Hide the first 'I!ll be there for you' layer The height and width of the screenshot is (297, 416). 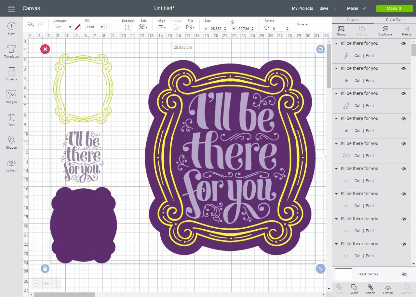tap(403, 43)
